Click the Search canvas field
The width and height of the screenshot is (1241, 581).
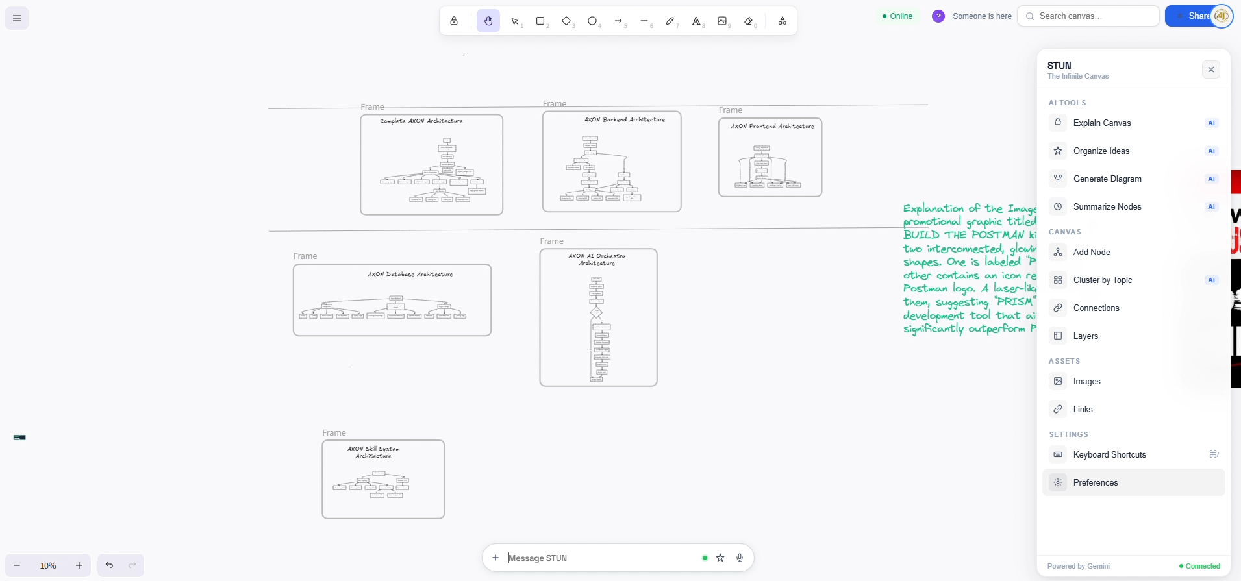(1088, 16)
